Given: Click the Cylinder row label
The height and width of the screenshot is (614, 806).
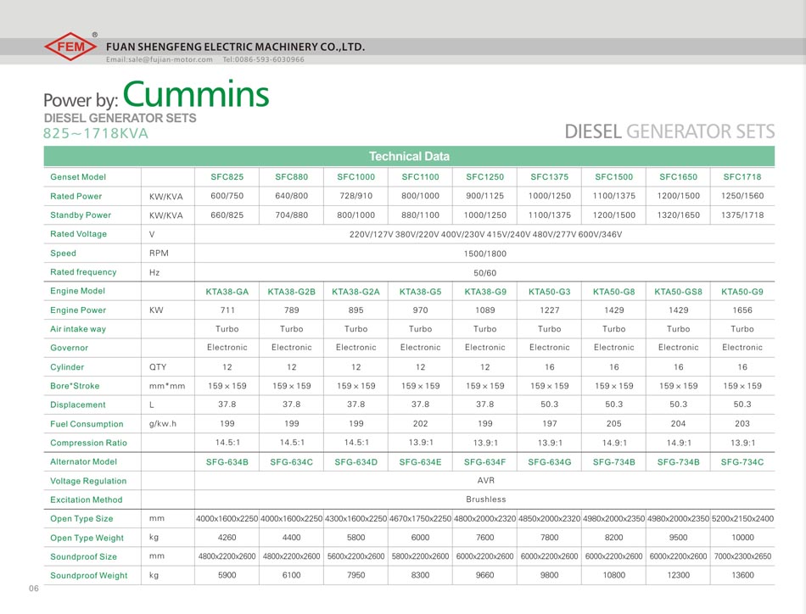Looking at the screenshot, I should coord(67,367).
